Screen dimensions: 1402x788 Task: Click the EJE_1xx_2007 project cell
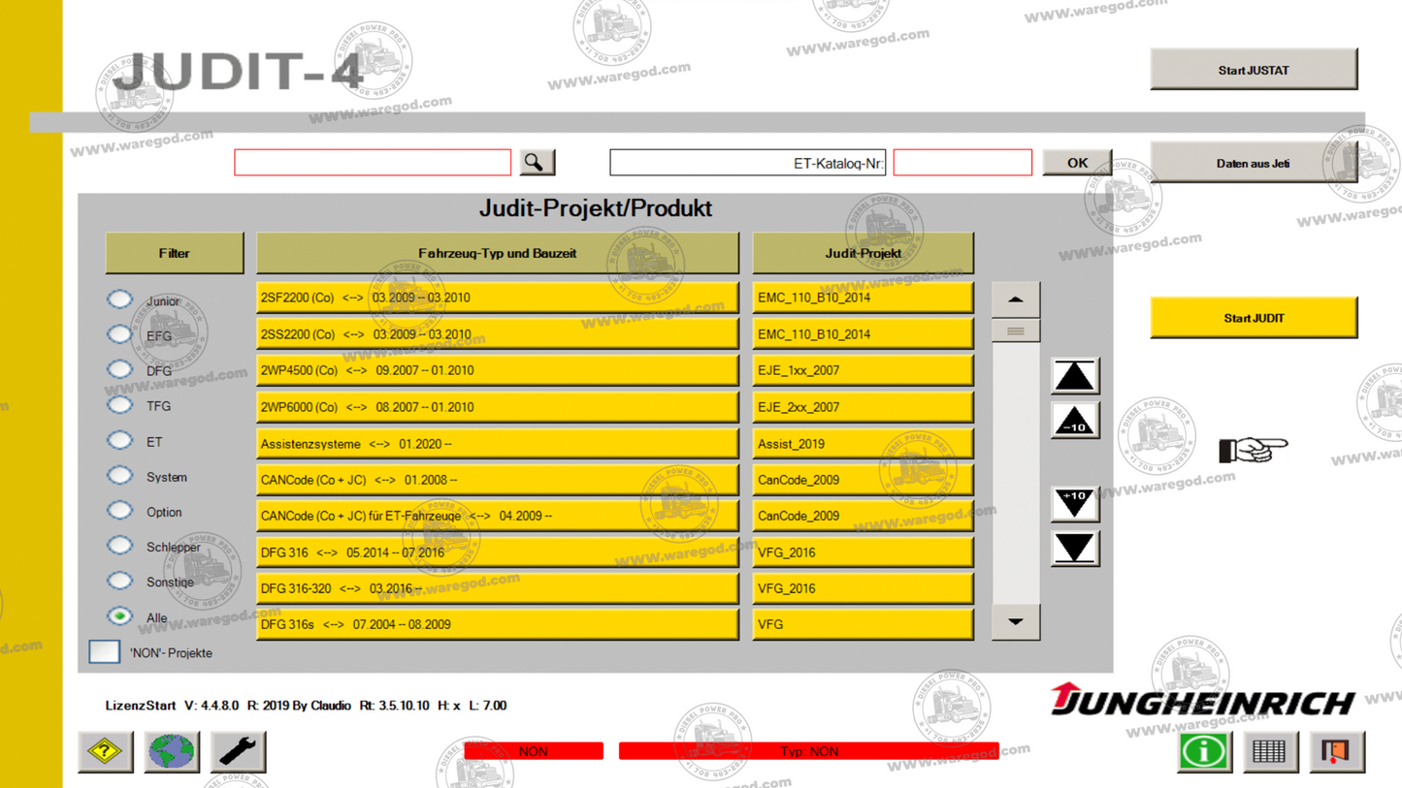pyautogui.click(x=863, y=370)
